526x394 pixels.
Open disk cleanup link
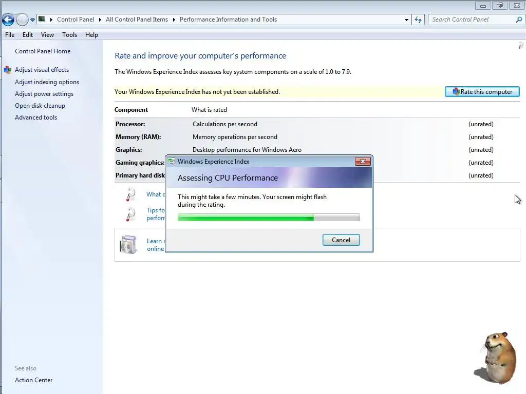tap(40, 106)
